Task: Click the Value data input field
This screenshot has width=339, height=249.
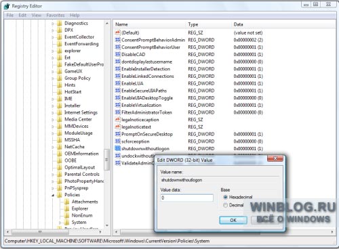Action: (186, 198)
